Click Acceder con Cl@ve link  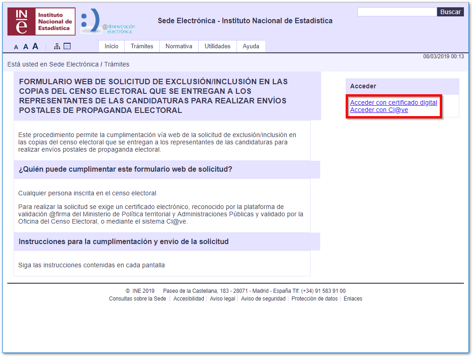379,110
